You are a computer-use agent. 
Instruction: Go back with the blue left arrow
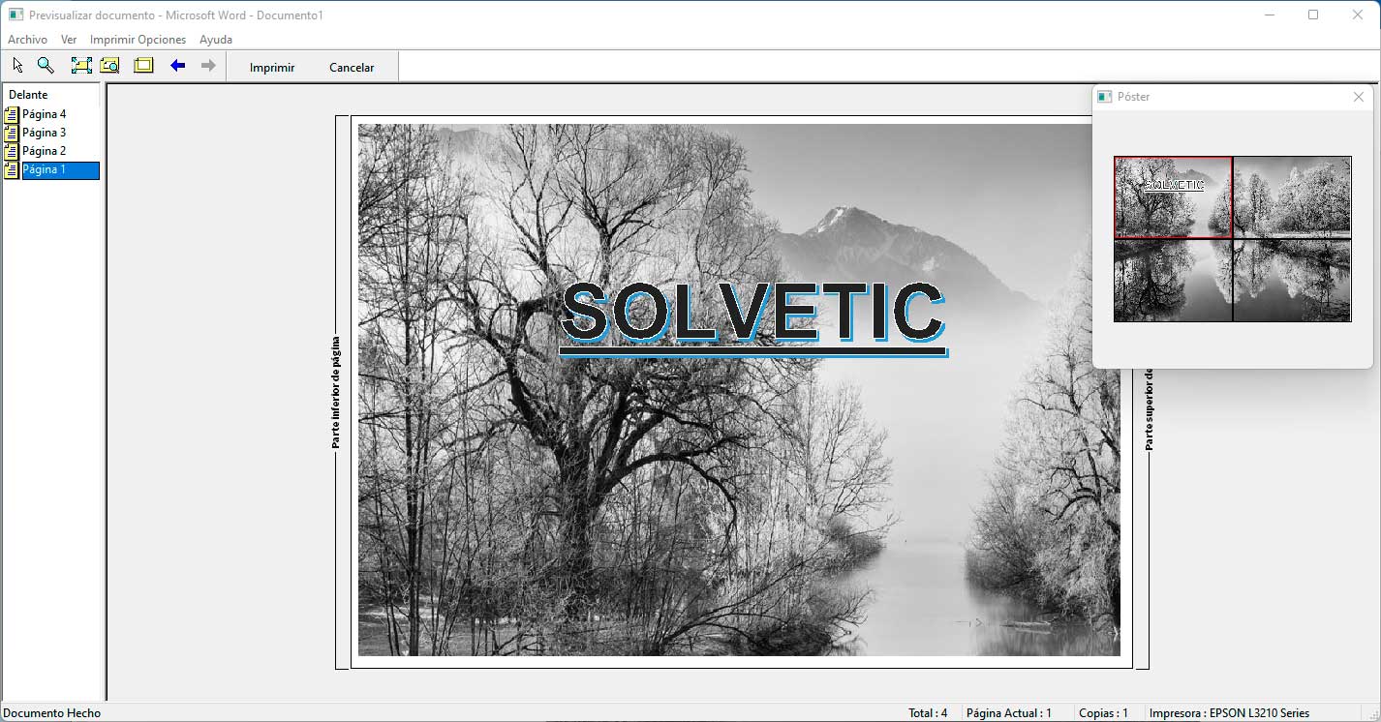tap(177, 66)
